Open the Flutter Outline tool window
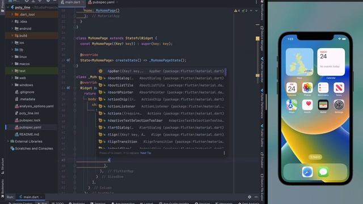This screenshot has height=204, width=363. point(262,135)
